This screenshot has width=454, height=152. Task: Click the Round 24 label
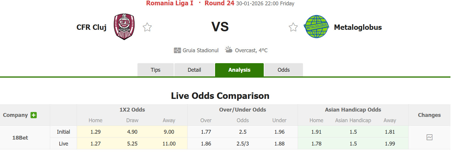(x=219, y=3)
